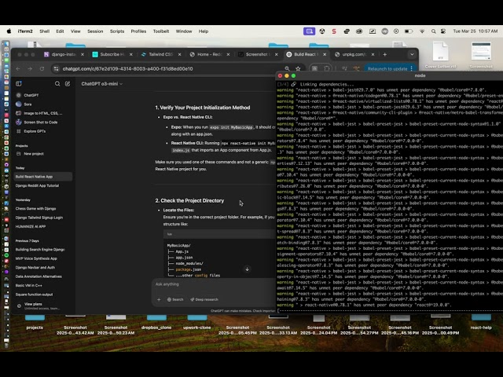The height and width of the screenshot is (377, 503).
Task: Start a new chat with the compose icon
Action: (68, 84)
